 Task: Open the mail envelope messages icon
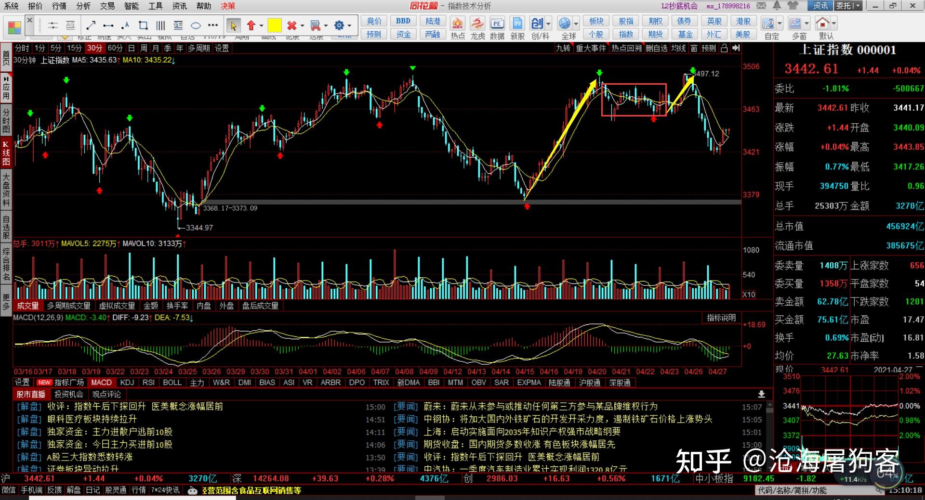coord(761,6)
